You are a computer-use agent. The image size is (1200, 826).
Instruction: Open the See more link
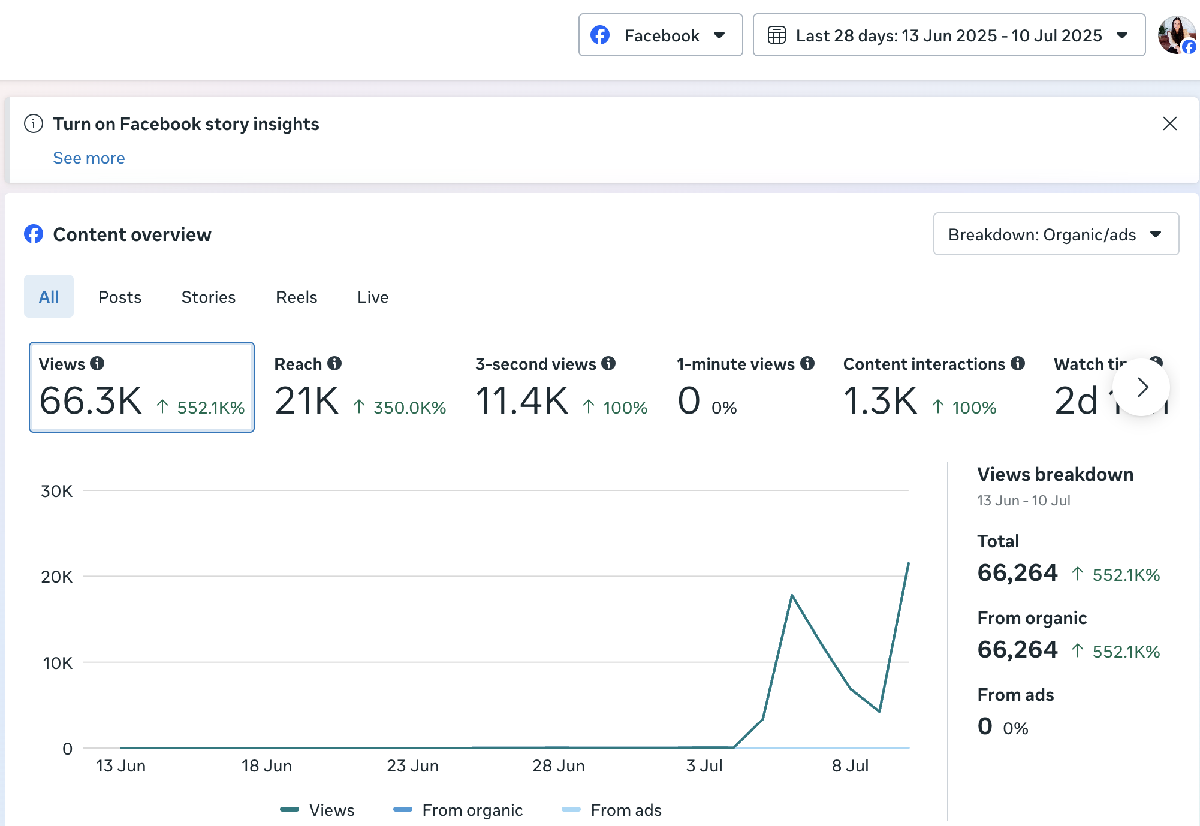89,158
